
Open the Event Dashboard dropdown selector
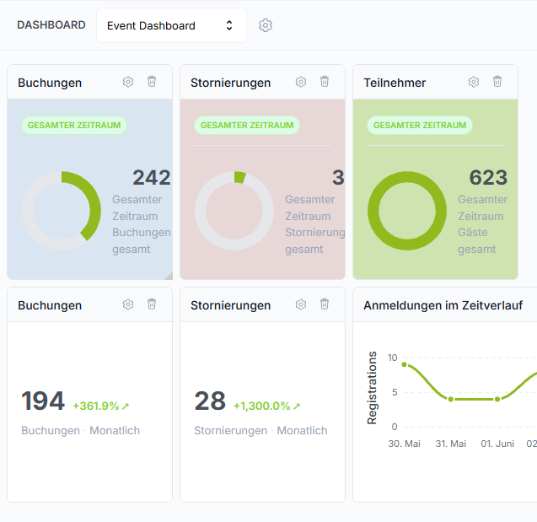point(171,25)
